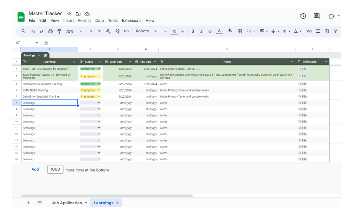Click the print icon in toolbar
This screenshot has height=216, width=346.
point(51,31)
